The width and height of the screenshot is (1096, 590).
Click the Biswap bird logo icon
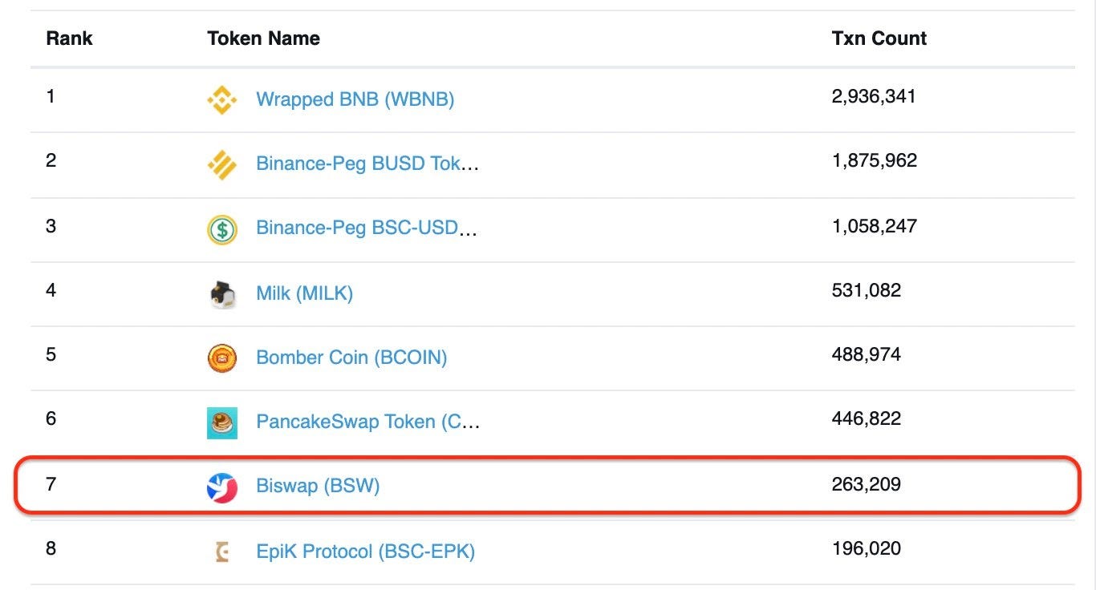221,487
